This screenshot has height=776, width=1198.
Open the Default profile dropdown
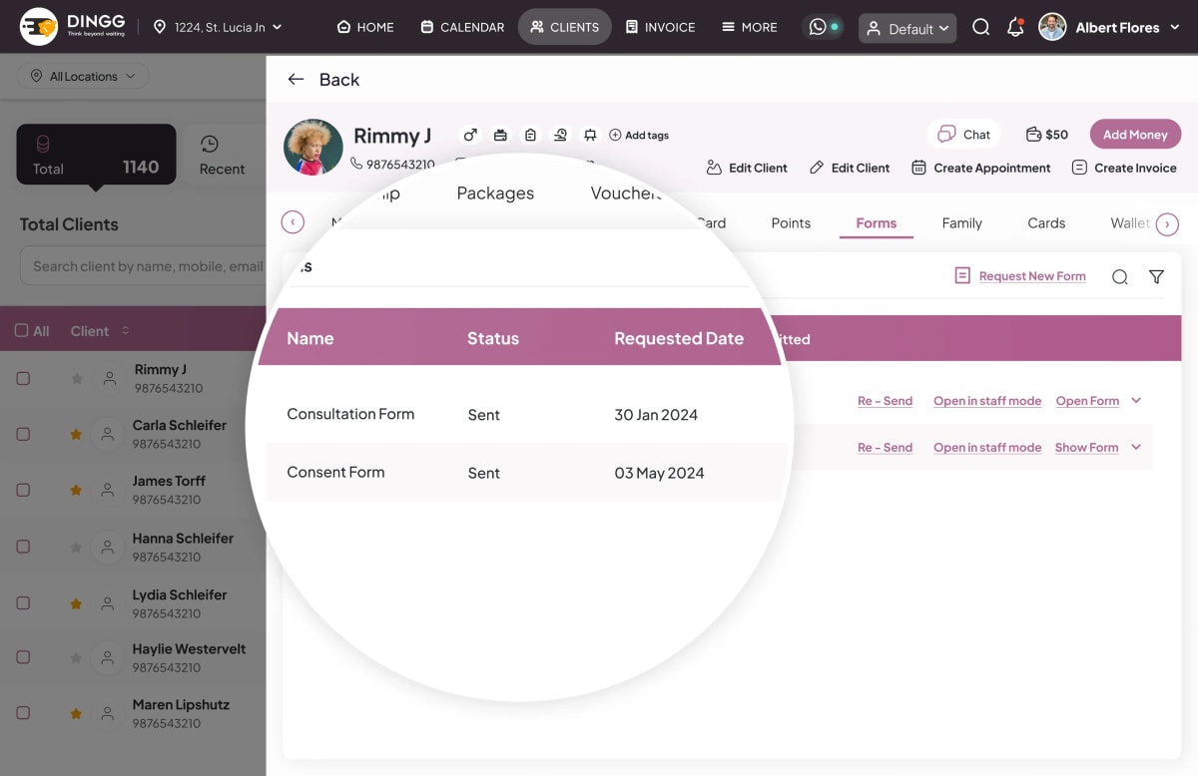(907, 28)
